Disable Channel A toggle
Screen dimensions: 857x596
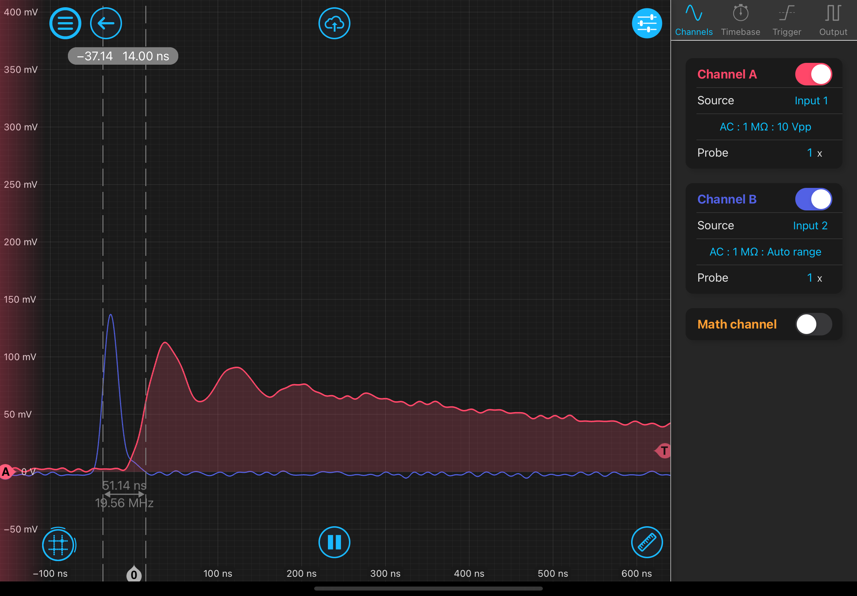(x=813, y=74)
